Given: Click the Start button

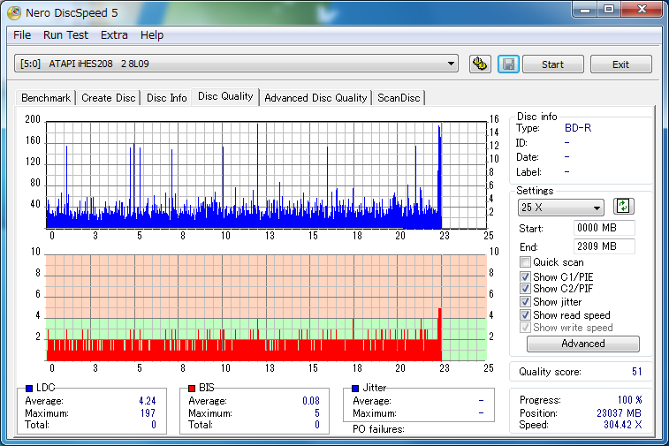Looking at the screenshot, I should pos(553,64).
